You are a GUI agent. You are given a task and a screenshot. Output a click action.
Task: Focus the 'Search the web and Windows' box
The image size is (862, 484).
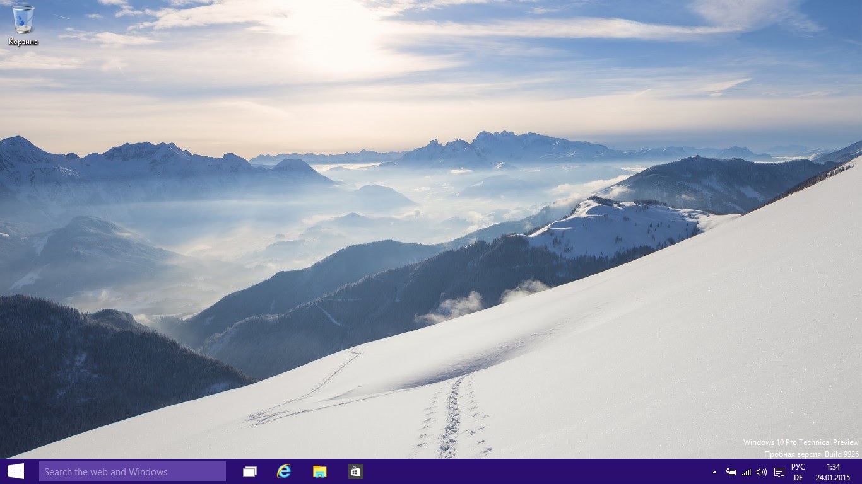(x=133, y=471)
